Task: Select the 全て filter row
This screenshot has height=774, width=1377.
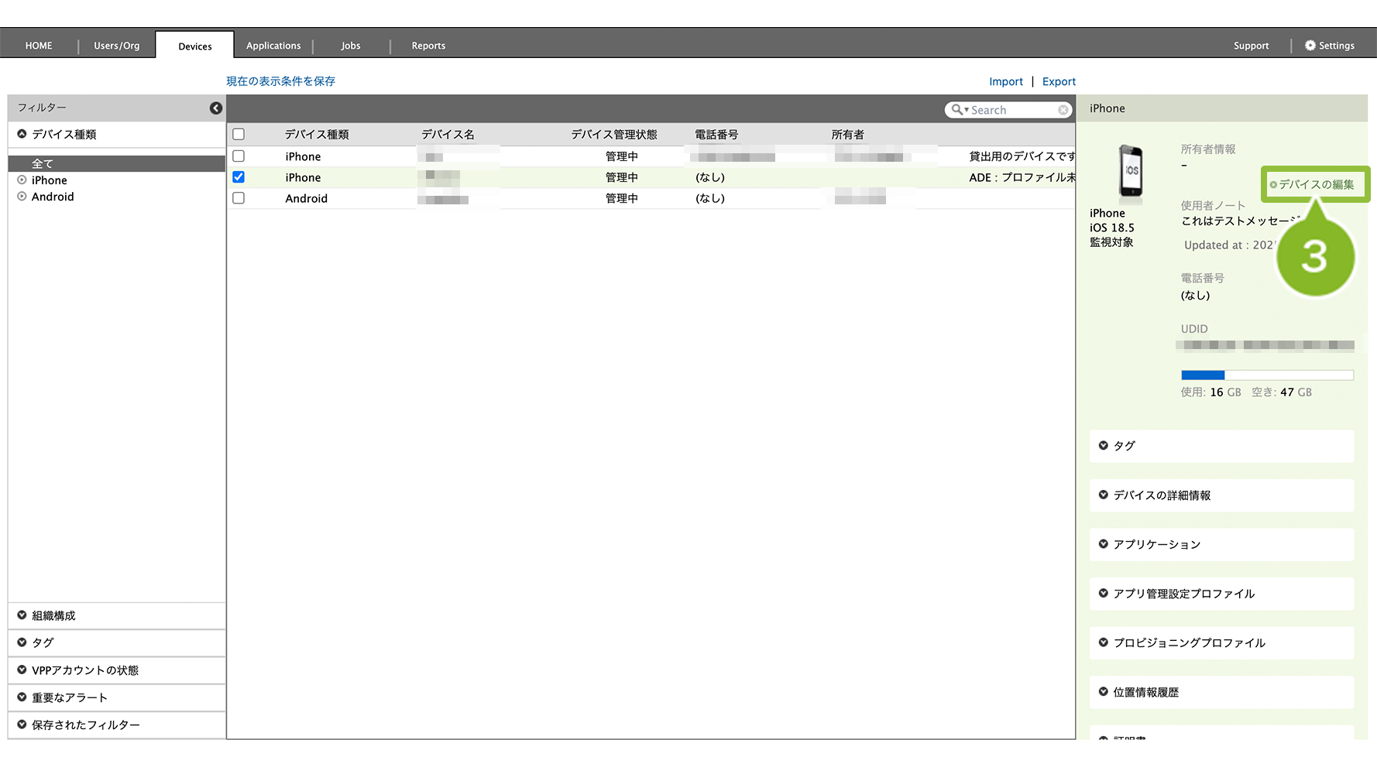Action: pyautogui.click(x=117, y=163)
